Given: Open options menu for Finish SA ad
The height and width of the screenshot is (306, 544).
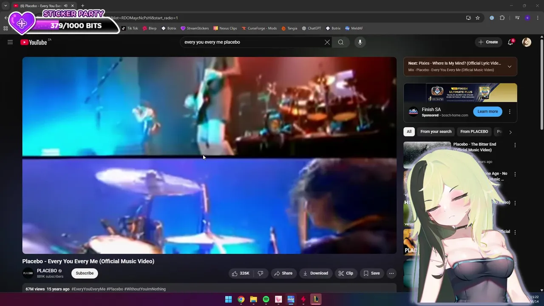Looking at the screenshot, I should (510, 111).
